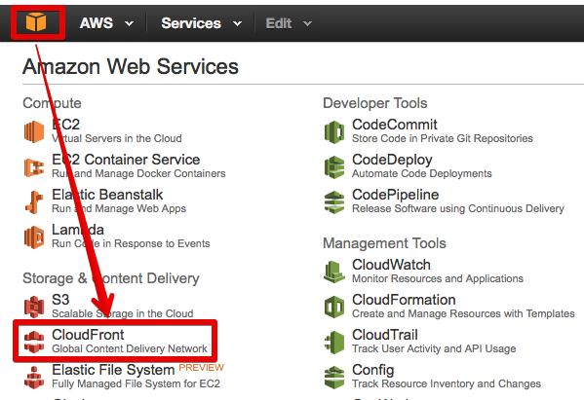Open the CodeCommit icon
Viewport: 584px width, 400px height.
pyautogui.click(x=334, y=132)
